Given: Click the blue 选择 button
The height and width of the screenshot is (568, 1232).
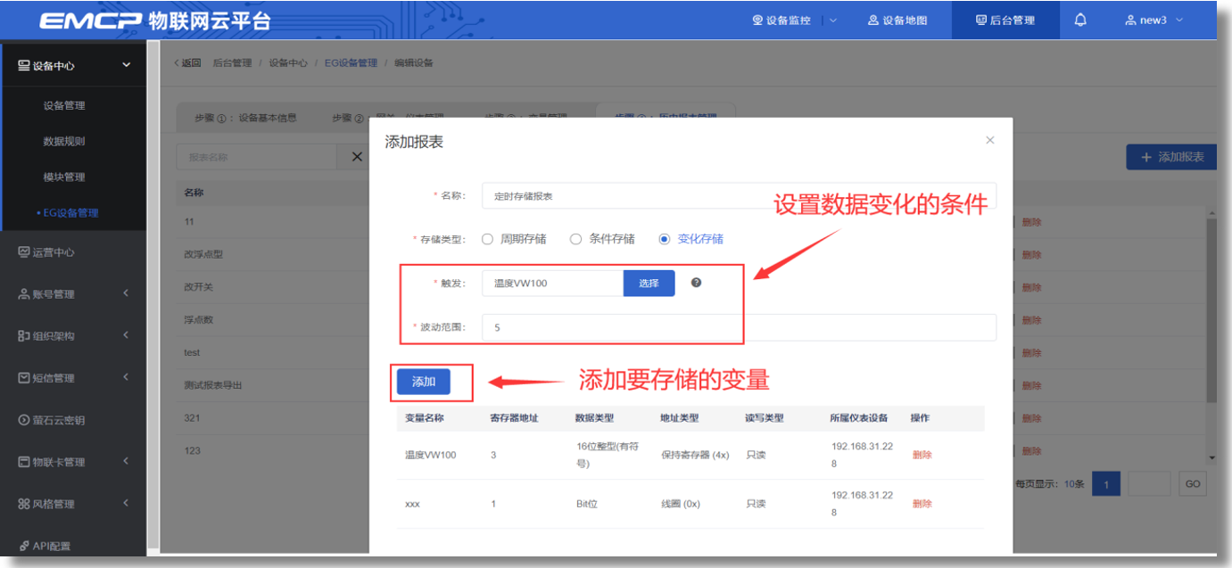Looking at the screenshot, I should point(649,283).
